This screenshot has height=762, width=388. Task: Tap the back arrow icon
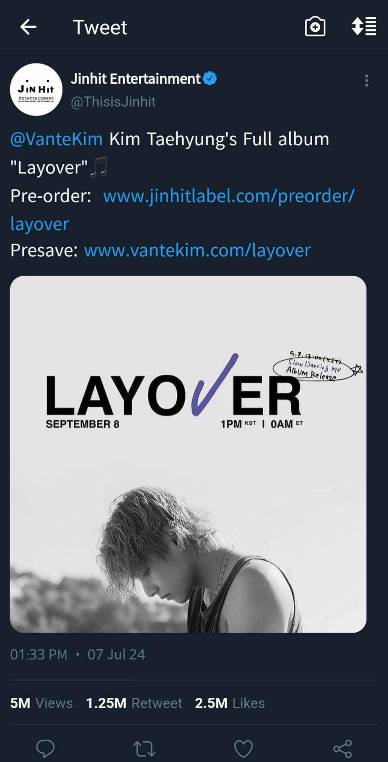(28, 27)
